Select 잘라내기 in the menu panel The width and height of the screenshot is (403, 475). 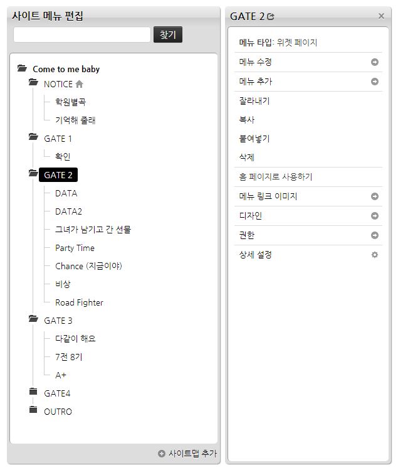click(254, 101)
